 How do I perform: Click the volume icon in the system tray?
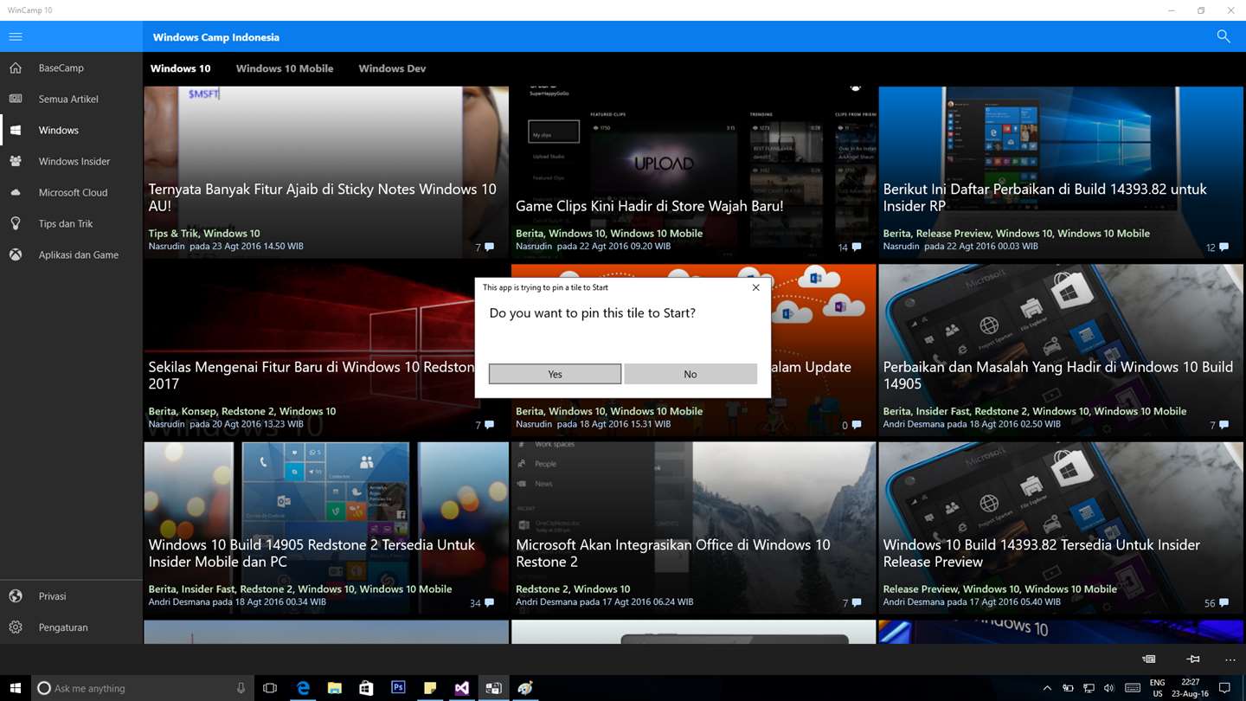click(x=1109, y=688)
